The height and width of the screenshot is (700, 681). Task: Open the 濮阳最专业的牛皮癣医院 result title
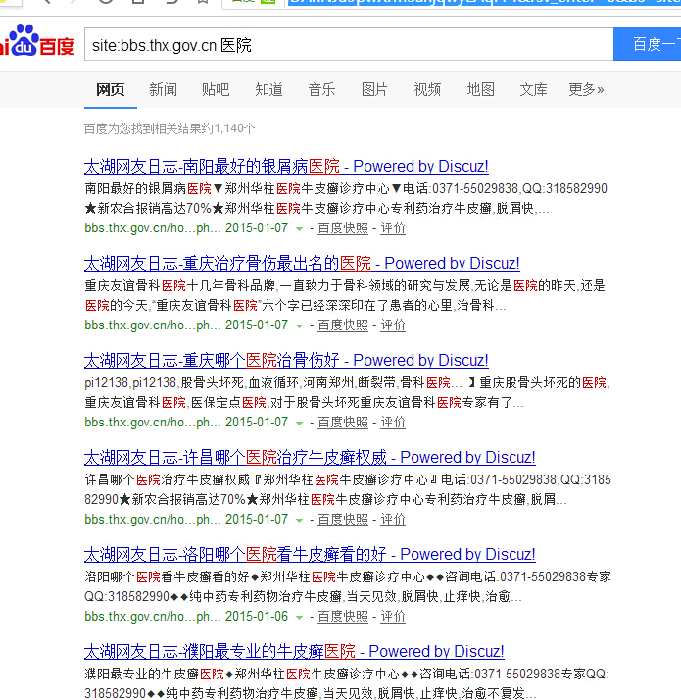tap(294, 651)
